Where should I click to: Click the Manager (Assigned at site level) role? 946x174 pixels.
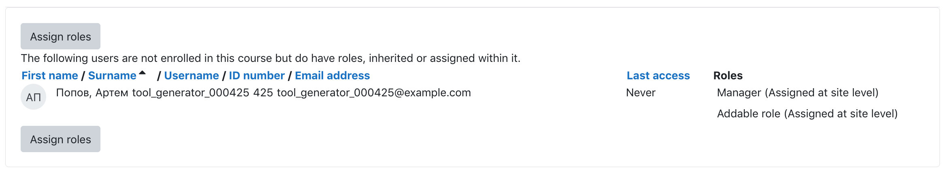(797, 93)
